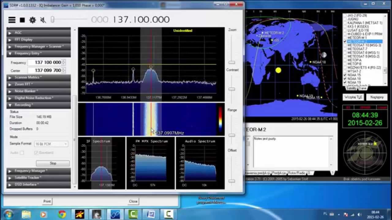
Task: Adjust the Range slider
Action: (232, 135)
